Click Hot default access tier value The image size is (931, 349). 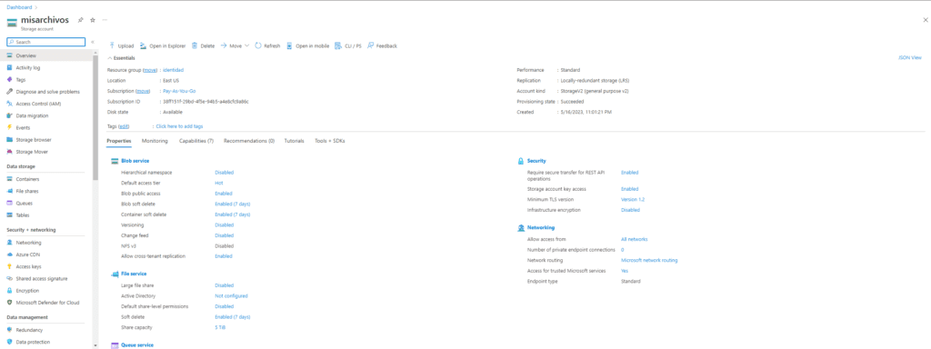[x=218, y=183]
